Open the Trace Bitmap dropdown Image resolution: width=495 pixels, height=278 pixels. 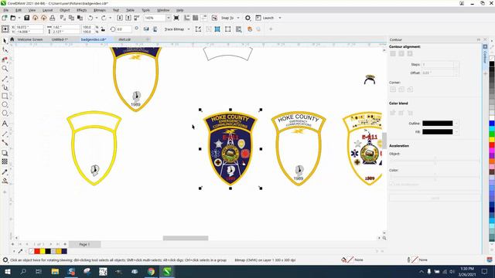189,29
